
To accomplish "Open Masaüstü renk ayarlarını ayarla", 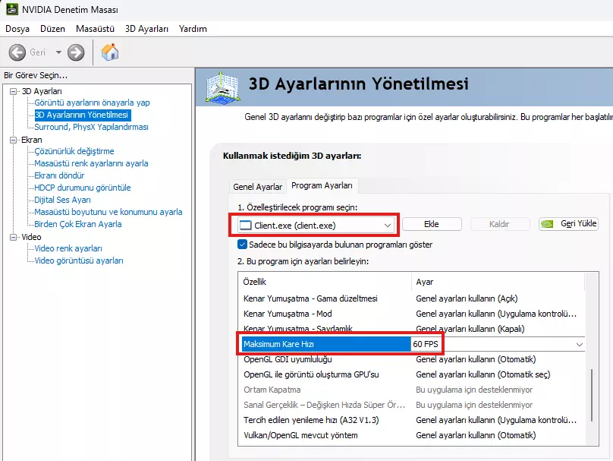I will [91, 163].
